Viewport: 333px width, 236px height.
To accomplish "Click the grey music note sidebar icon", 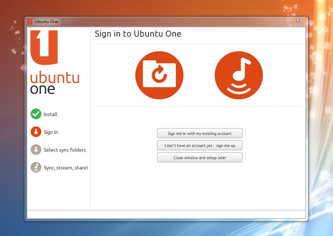I will click(36, 167).
